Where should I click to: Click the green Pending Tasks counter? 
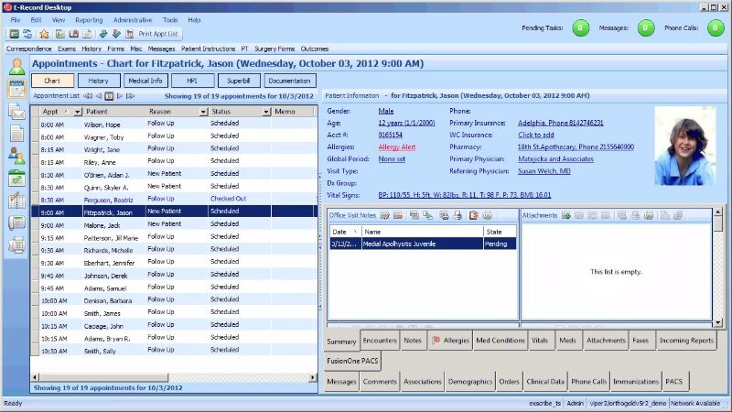point(580,28)
